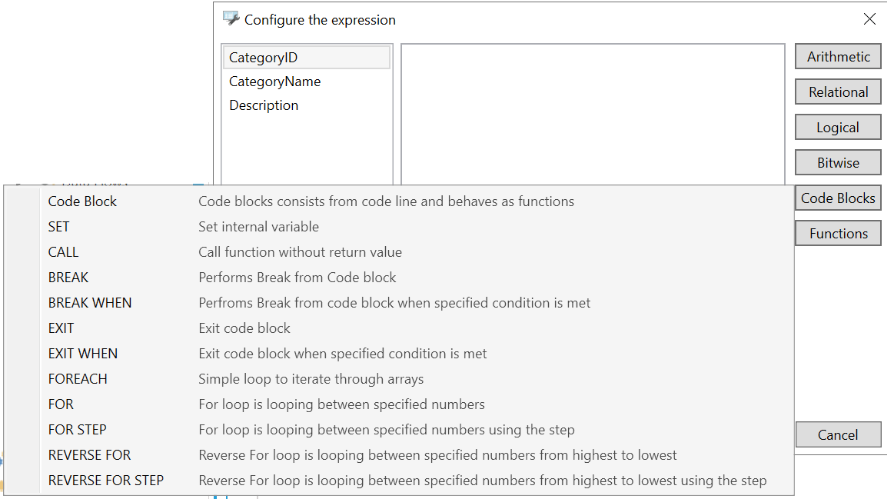Click inside the expression editor area
Viewport: 894px width, 499px height.
click(x=592, y=115)
